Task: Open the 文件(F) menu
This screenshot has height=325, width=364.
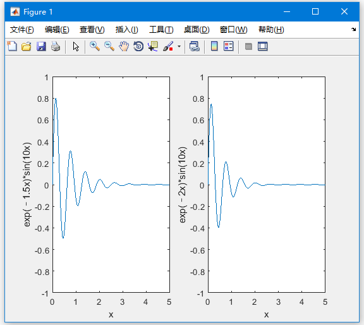Action: coord(22,30)
